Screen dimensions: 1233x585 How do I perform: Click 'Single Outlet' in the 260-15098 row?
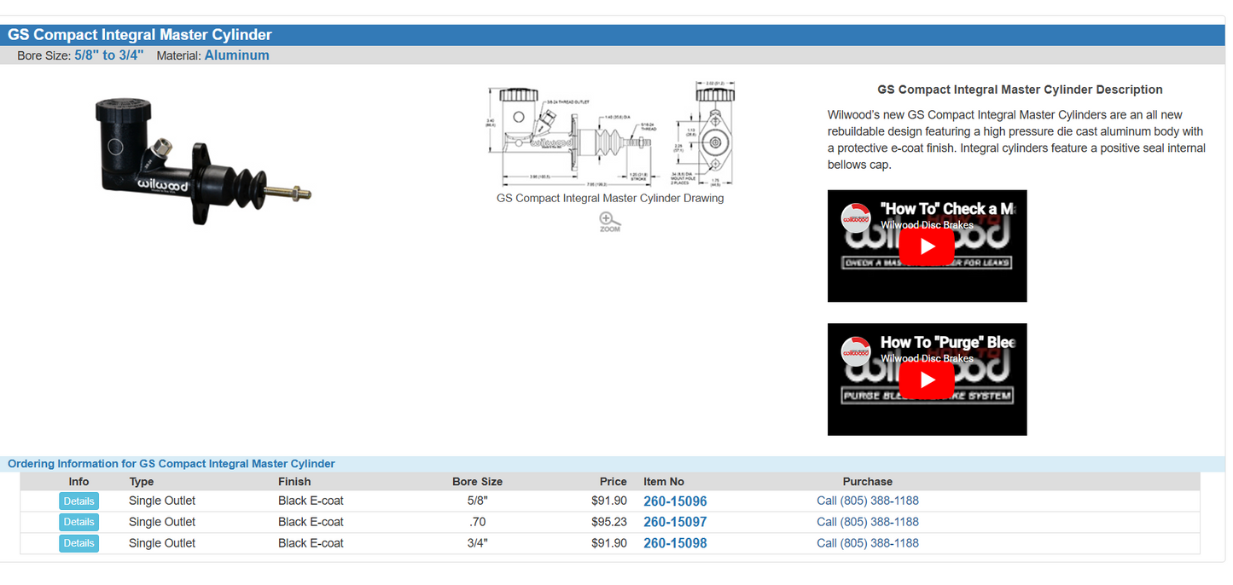coord(162,543)
